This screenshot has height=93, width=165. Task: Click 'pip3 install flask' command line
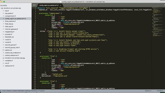(62, 45)
